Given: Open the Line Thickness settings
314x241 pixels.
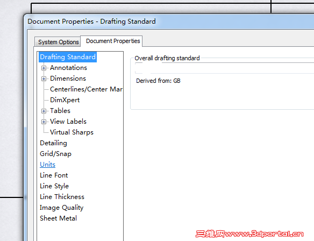Looking at the screenshot, I should [x=62, y=197].
